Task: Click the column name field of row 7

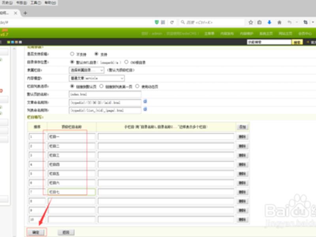Action: 71,192
